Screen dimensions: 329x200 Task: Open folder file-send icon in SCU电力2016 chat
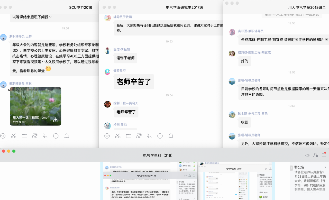[x=24, y=136]
